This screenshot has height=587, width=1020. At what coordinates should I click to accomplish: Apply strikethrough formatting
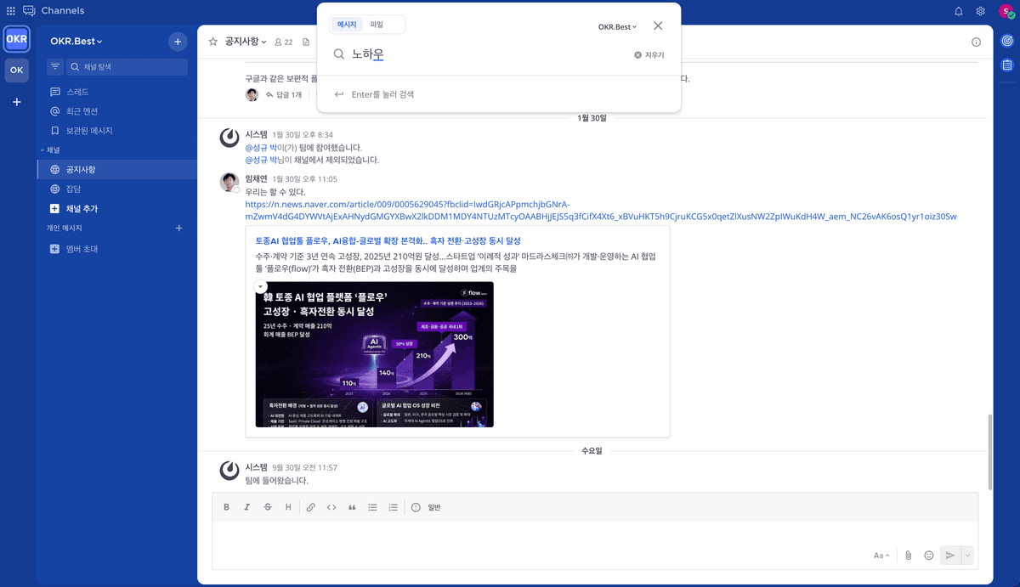[x=268, y=507]
